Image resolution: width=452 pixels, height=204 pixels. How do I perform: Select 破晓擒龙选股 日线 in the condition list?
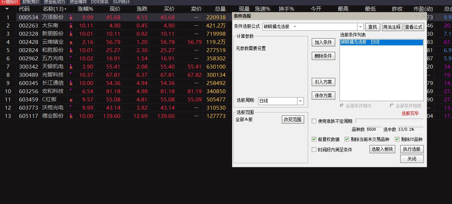point(381,42)
